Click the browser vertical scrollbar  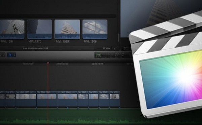(119, 38)
